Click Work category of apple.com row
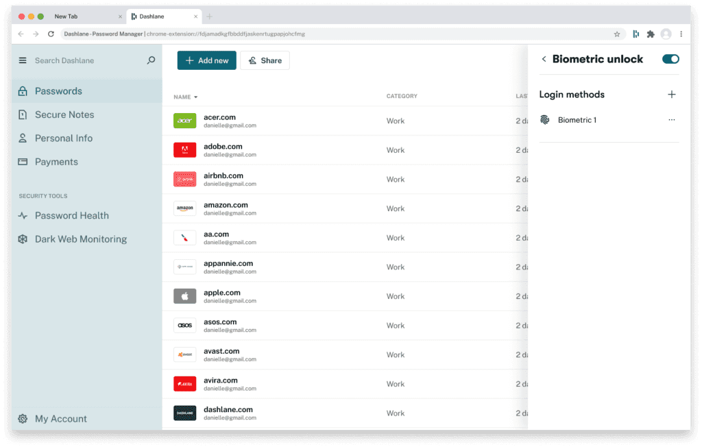 pyautogui.click(x=396, y=296)
